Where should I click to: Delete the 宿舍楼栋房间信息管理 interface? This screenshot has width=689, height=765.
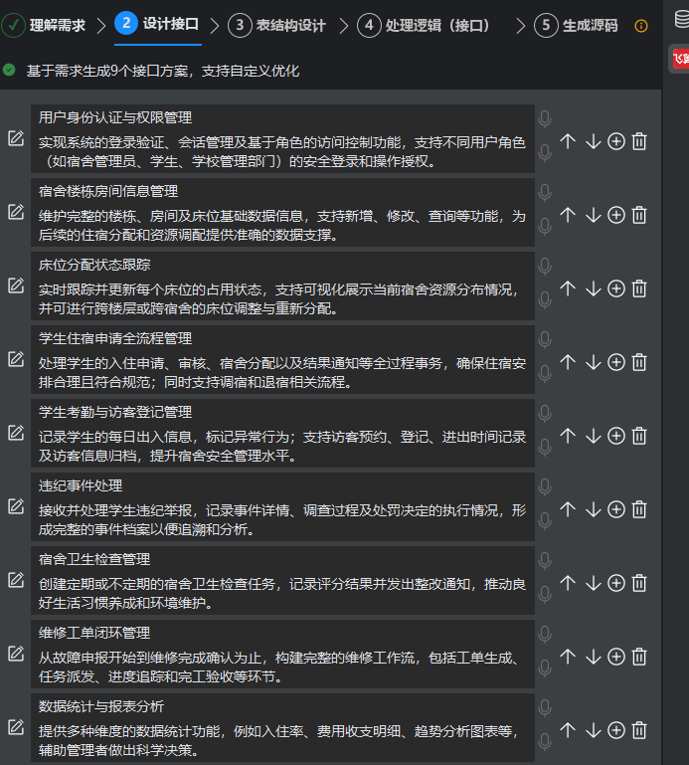[x=639, y=215]
